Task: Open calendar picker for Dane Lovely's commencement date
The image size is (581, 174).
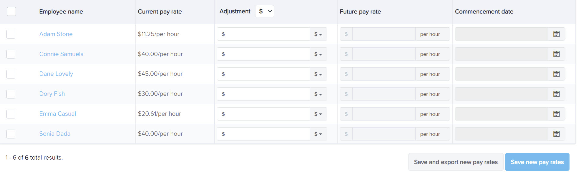Action: [556, 74]
